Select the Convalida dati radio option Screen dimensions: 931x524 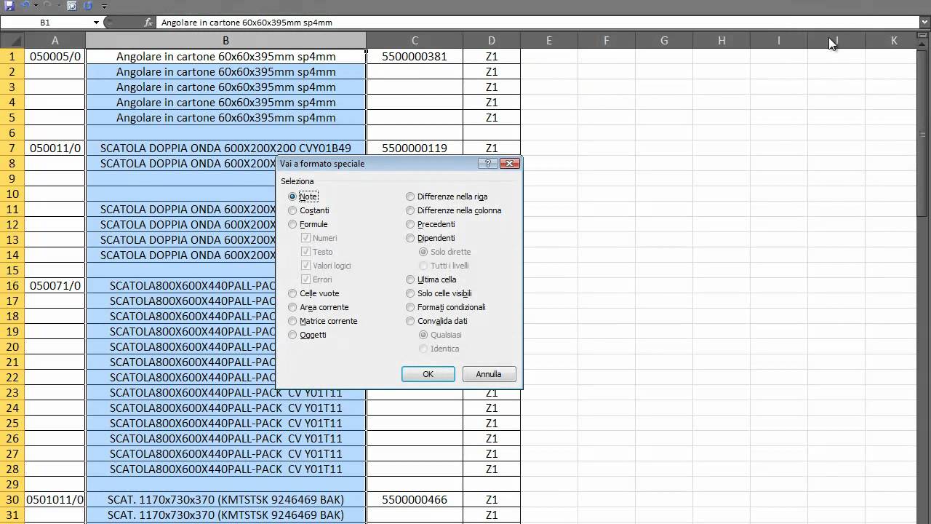(x=410, y=321)
